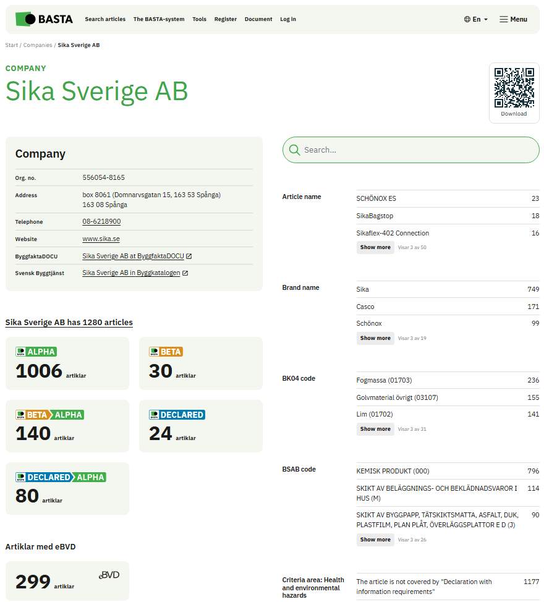
Task: Open the hamburger Menu icon
Action: click(x=504, y=19)
